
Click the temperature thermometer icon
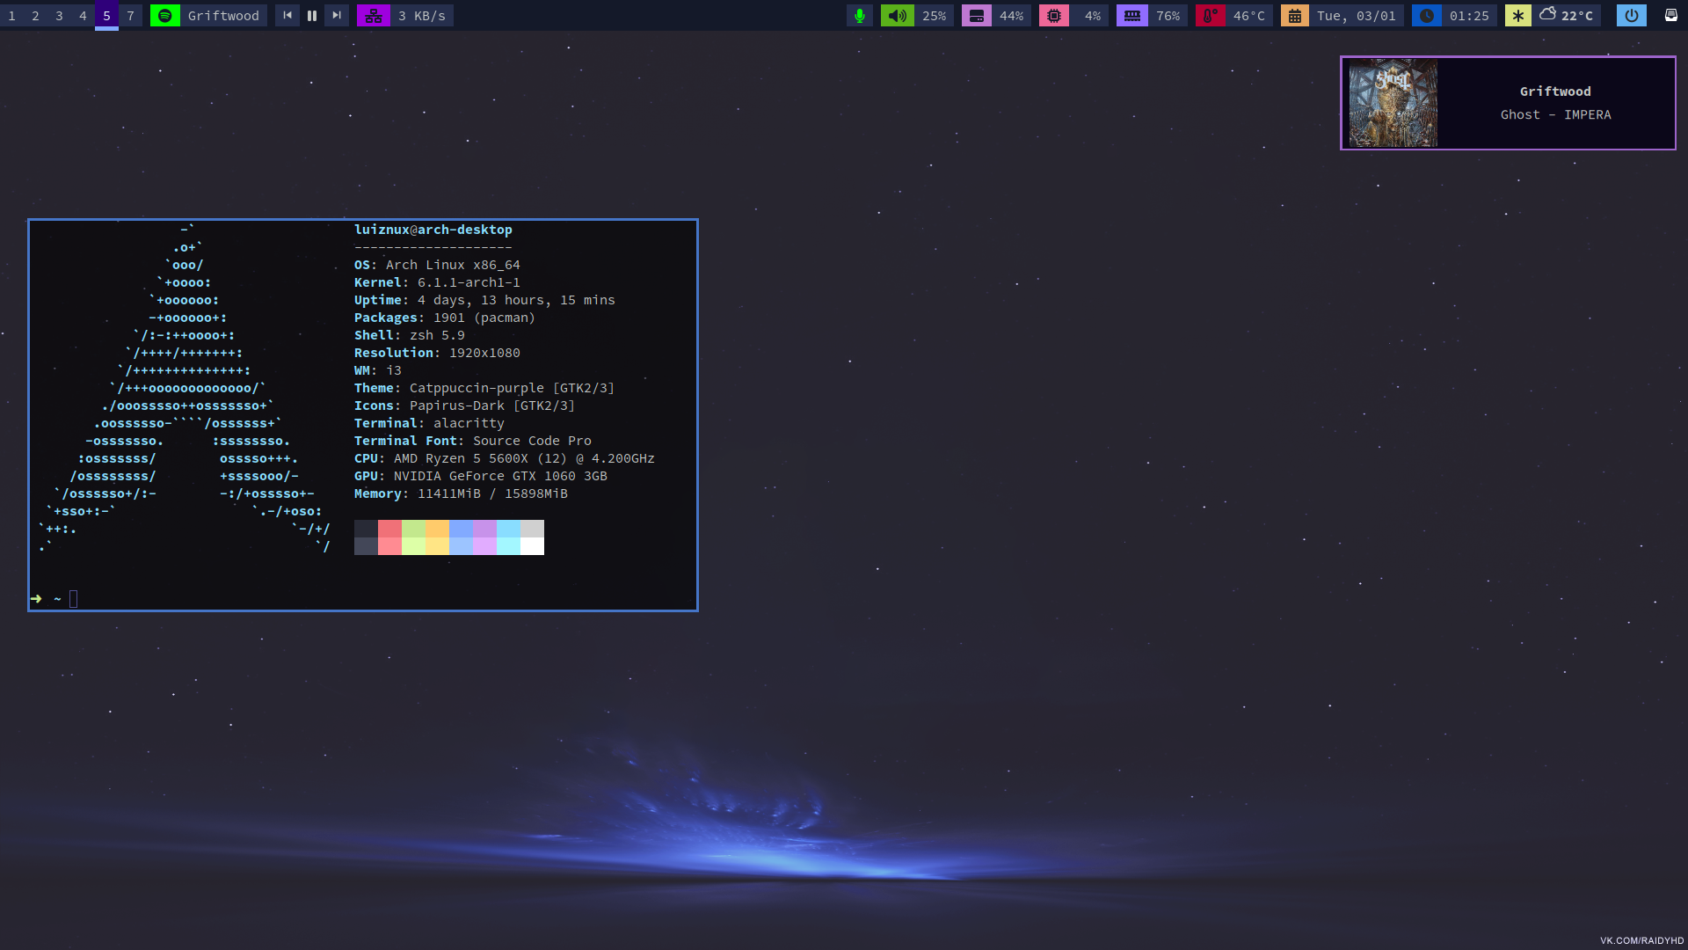(x=1211, y=16)
